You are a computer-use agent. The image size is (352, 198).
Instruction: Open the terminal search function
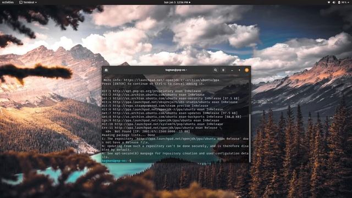[x=215, y=70]
